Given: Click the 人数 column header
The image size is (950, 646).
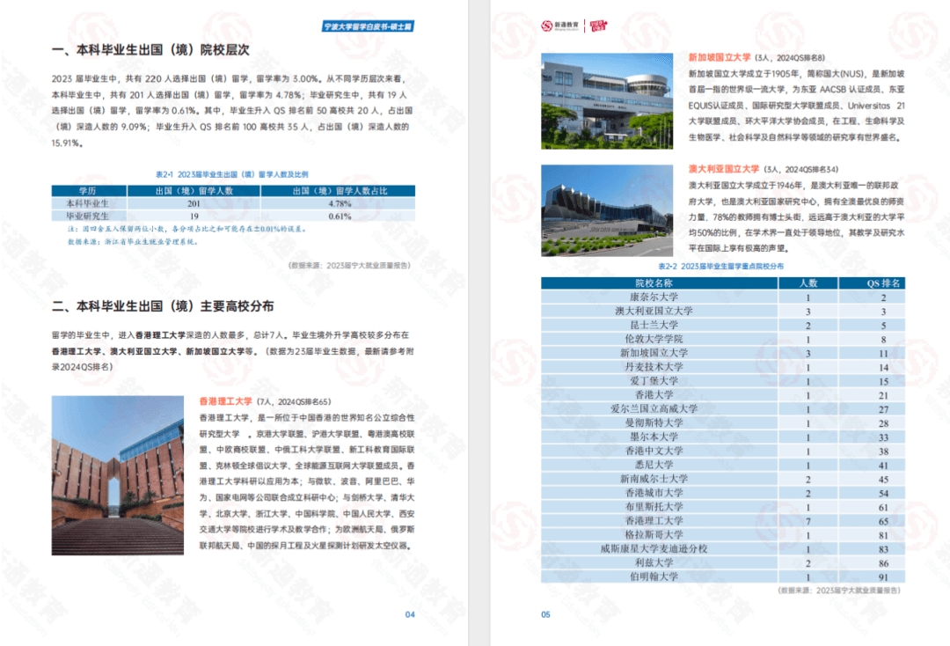Looking at the screenshot, I should click(808, 283).
